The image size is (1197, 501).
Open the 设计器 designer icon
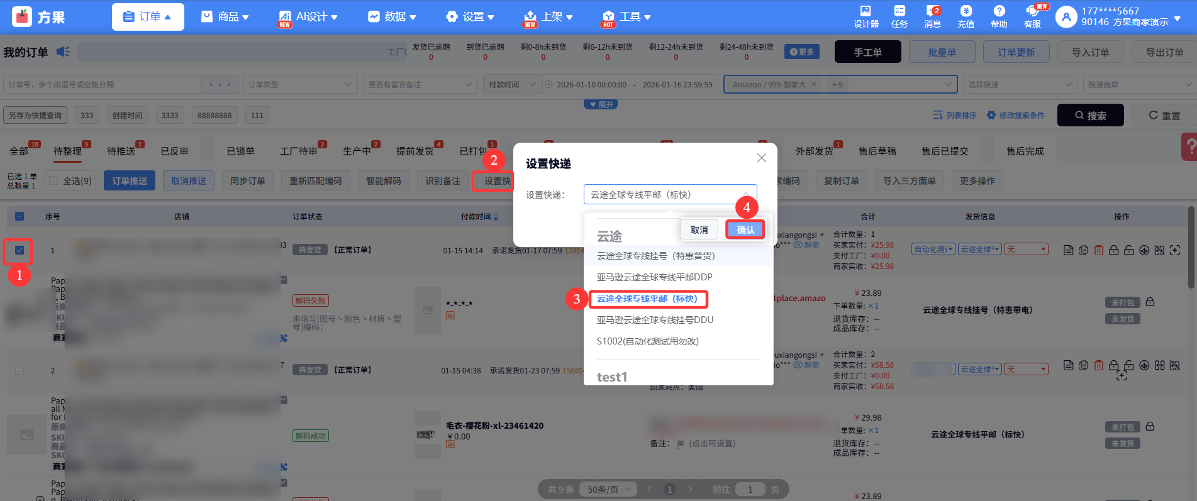click(x=866, y=16)
